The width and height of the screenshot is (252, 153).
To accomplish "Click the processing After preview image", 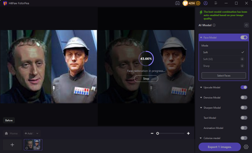I will click(x=146, y=67).
